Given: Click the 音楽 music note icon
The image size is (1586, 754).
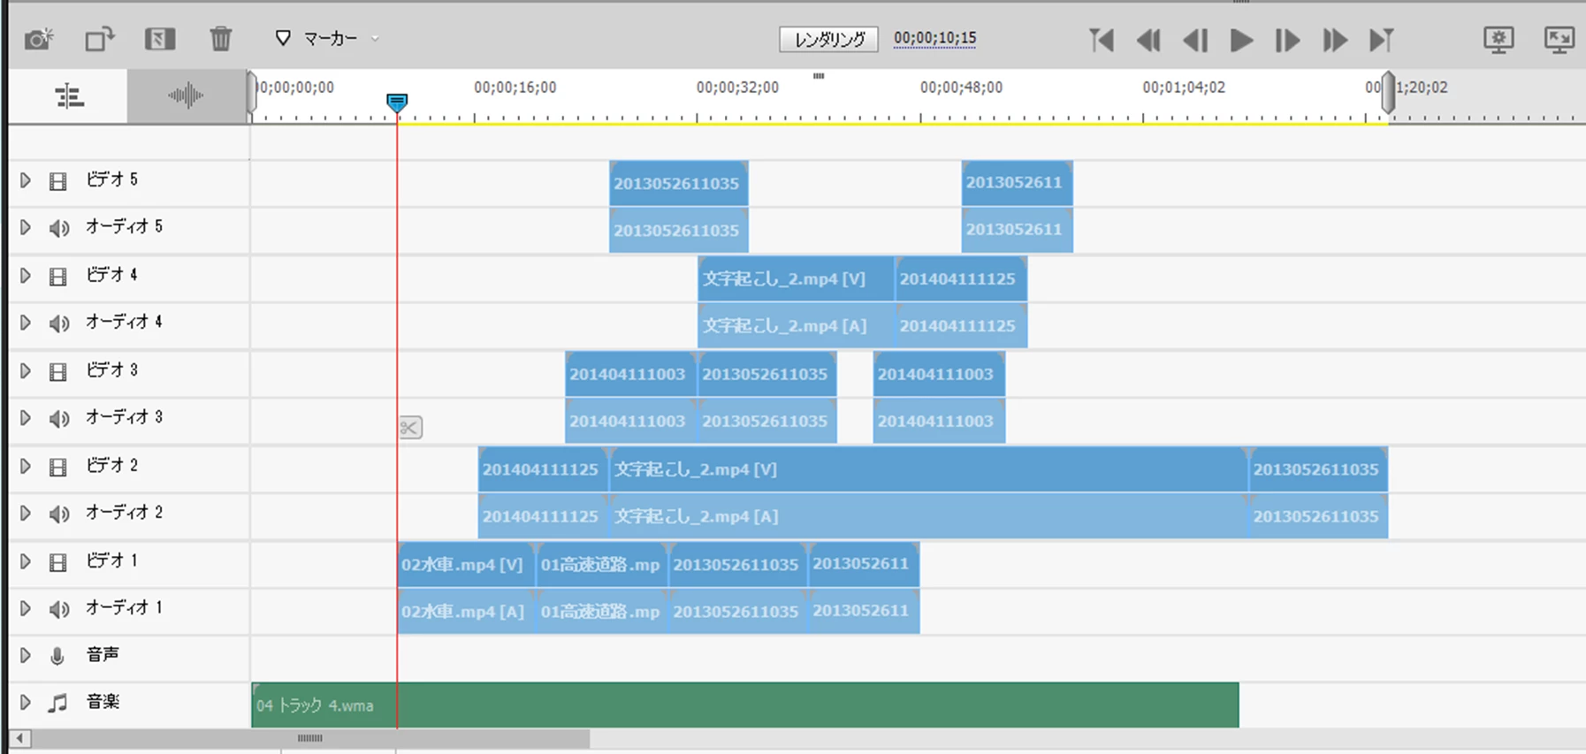Looking at the screenshot, I should (x=57, y=704).
